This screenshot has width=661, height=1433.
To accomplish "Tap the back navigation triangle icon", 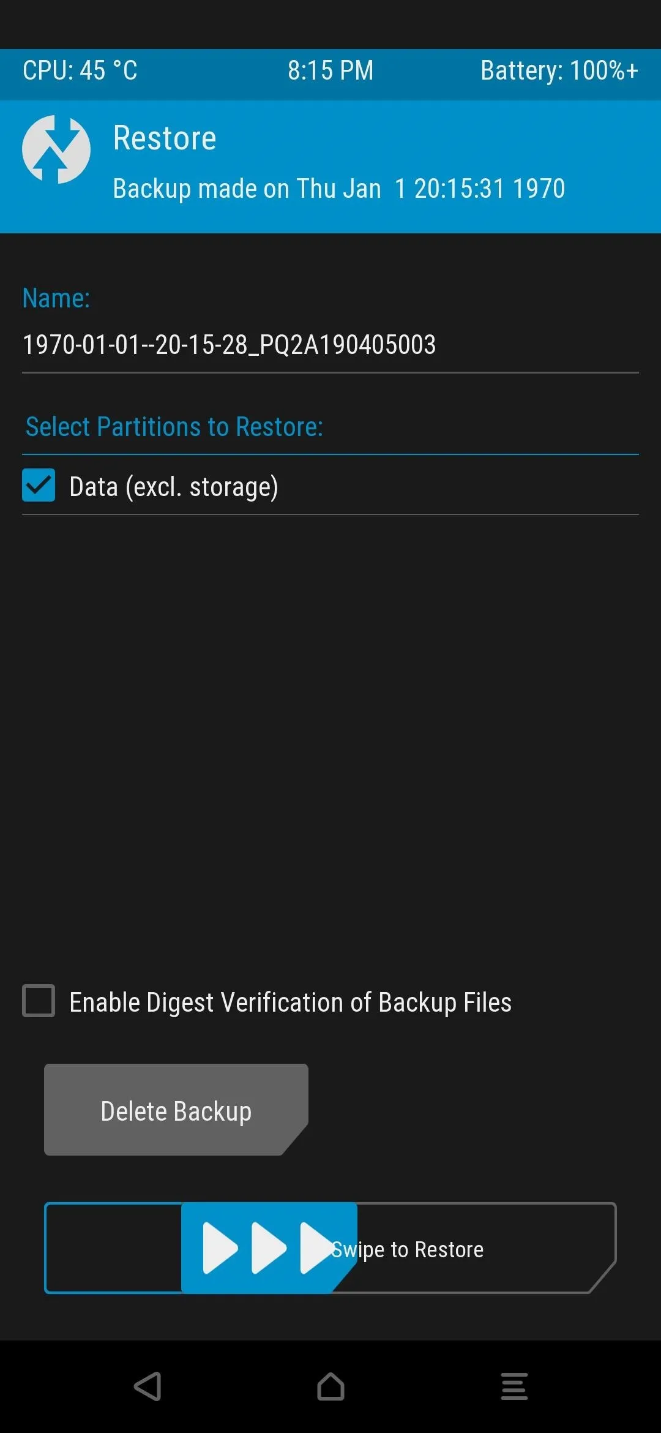I will pos(148,1386).
